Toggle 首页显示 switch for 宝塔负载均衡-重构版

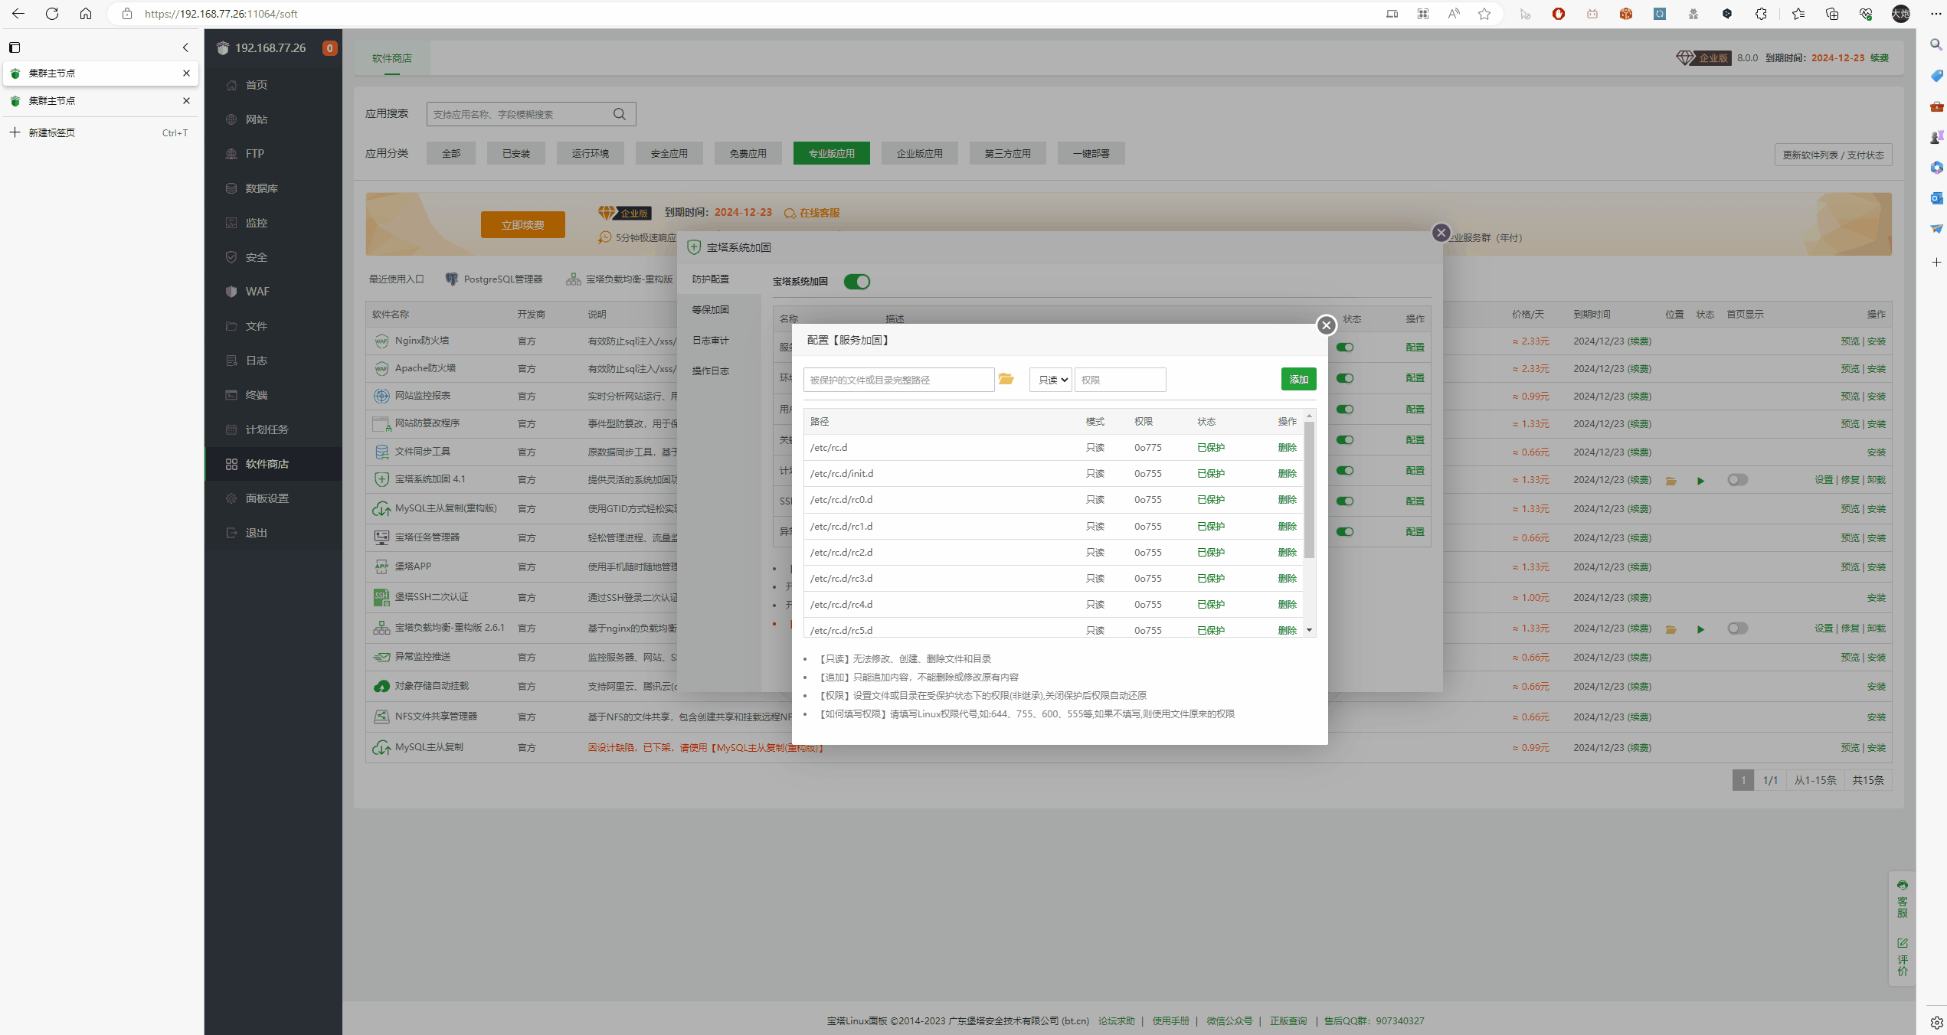(1737, 629)
